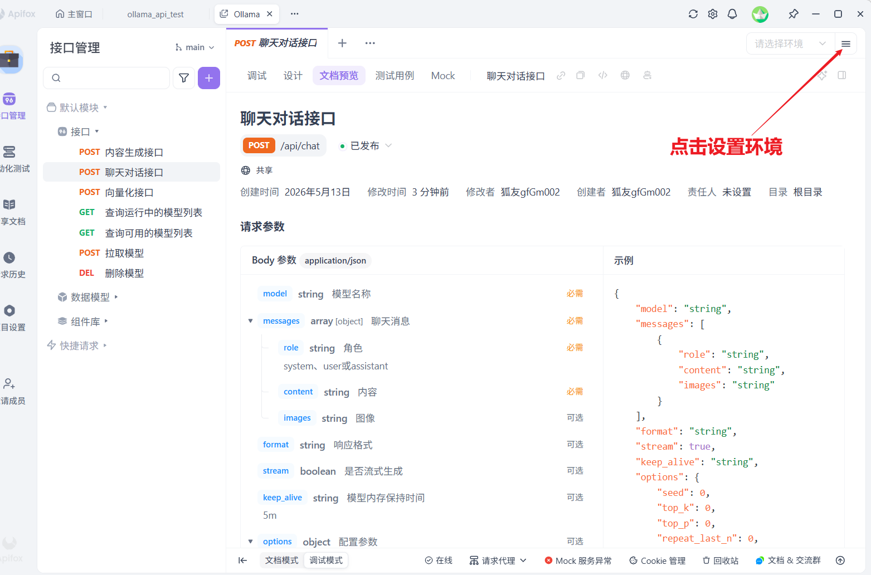Switch to 调试模式 toggle
The image size is (871, 575).
point(326,561)
